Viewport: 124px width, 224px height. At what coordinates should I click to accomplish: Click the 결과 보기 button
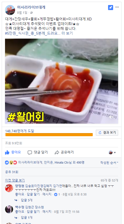click(x=107, y=133)
